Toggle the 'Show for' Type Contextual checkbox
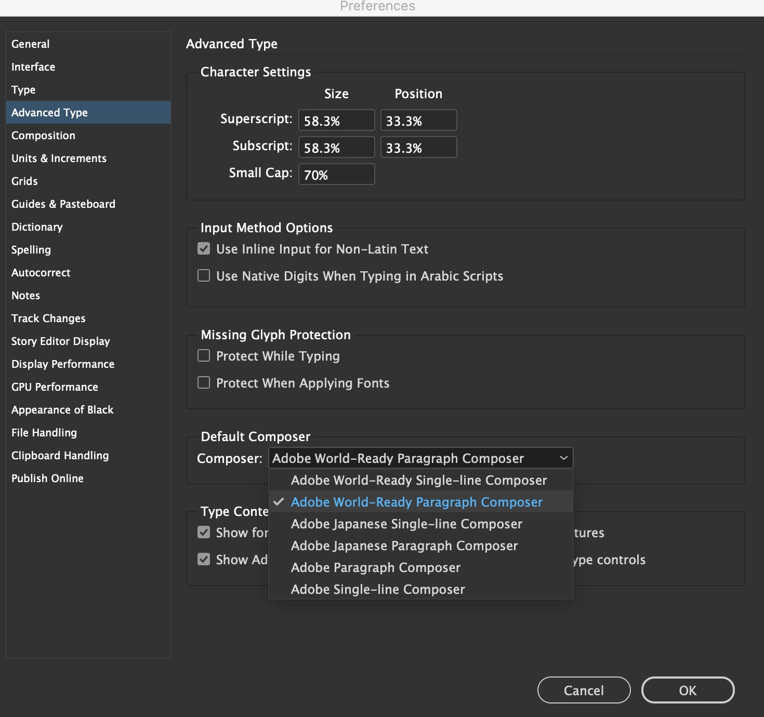Viewport: 764px width, 717px height. click(x=204, y=533)
